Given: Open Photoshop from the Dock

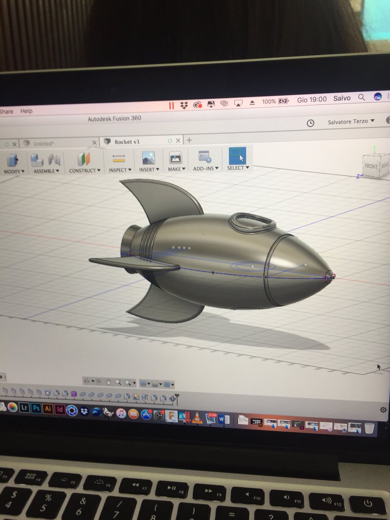Looking at the screenshot, I should pos(36,408).
